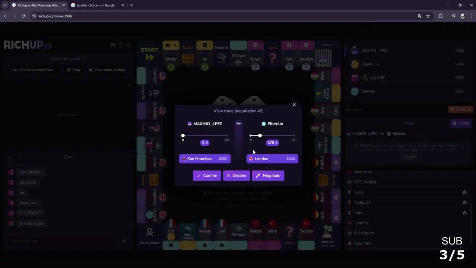Click the room URL text field

(x=35, y=70)
